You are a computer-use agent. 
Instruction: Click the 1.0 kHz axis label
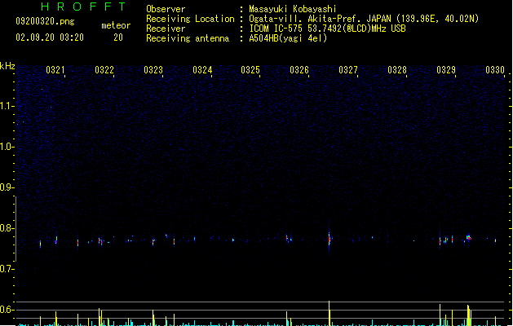7,147
